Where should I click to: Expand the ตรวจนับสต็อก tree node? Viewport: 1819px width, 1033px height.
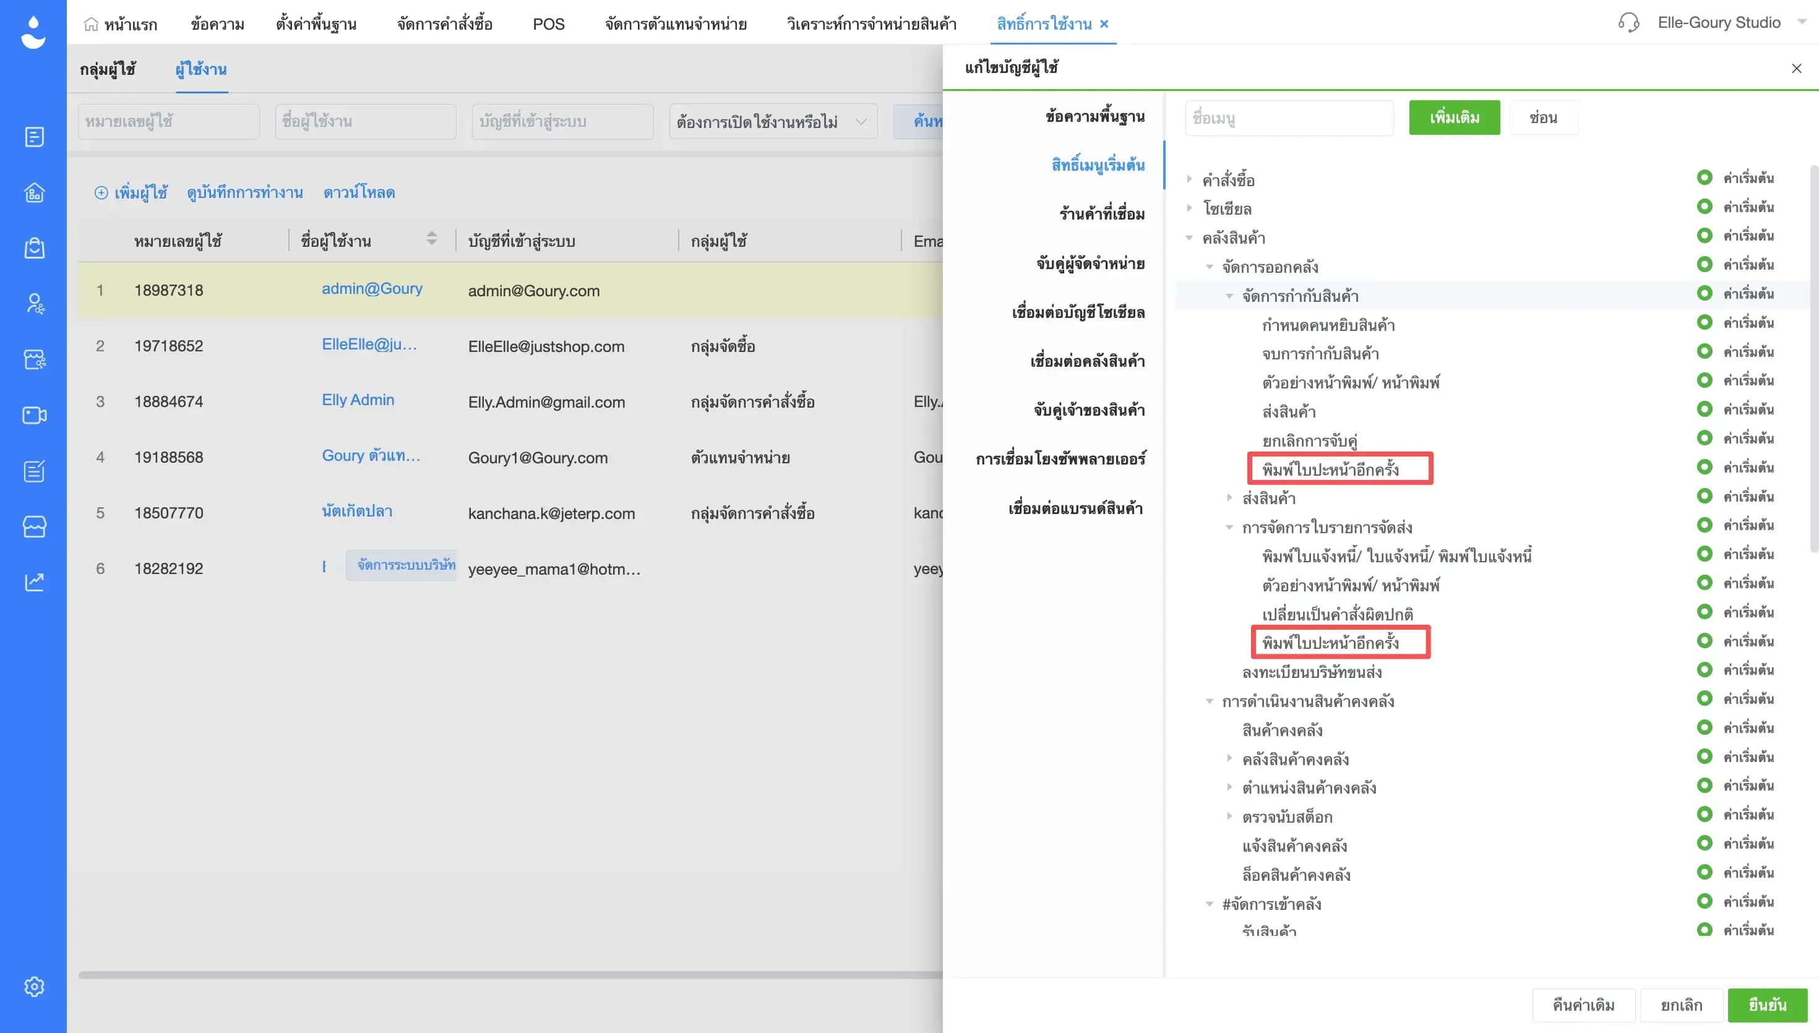(1229, 816)
